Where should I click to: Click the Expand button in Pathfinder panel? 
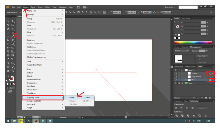pyautogui.click(x=202, y=108)
